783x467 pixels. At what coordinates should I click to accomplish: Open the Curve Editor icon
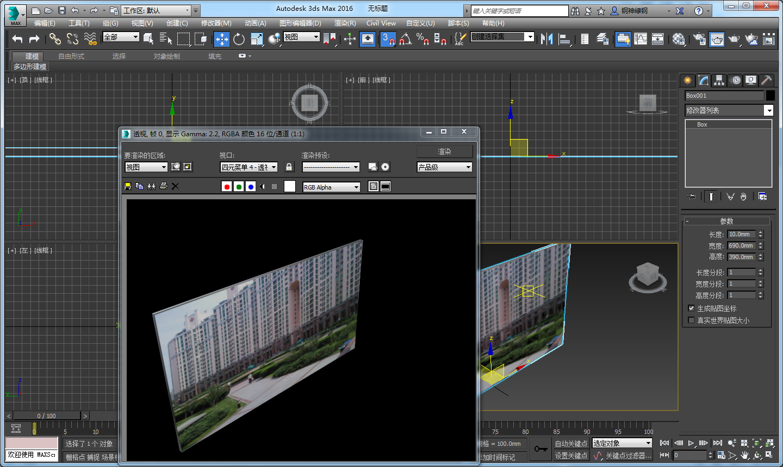(641, 39)
